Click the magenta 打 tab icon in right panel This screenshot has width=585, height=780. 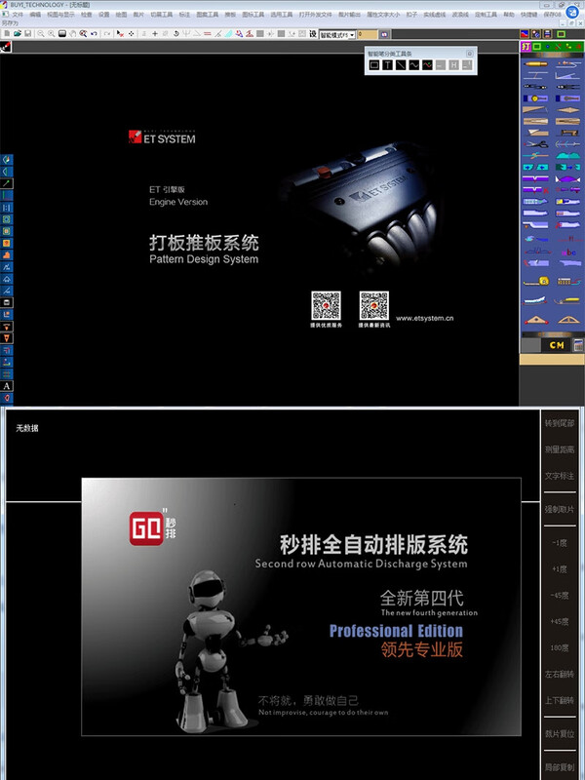(x=526, y=46)
